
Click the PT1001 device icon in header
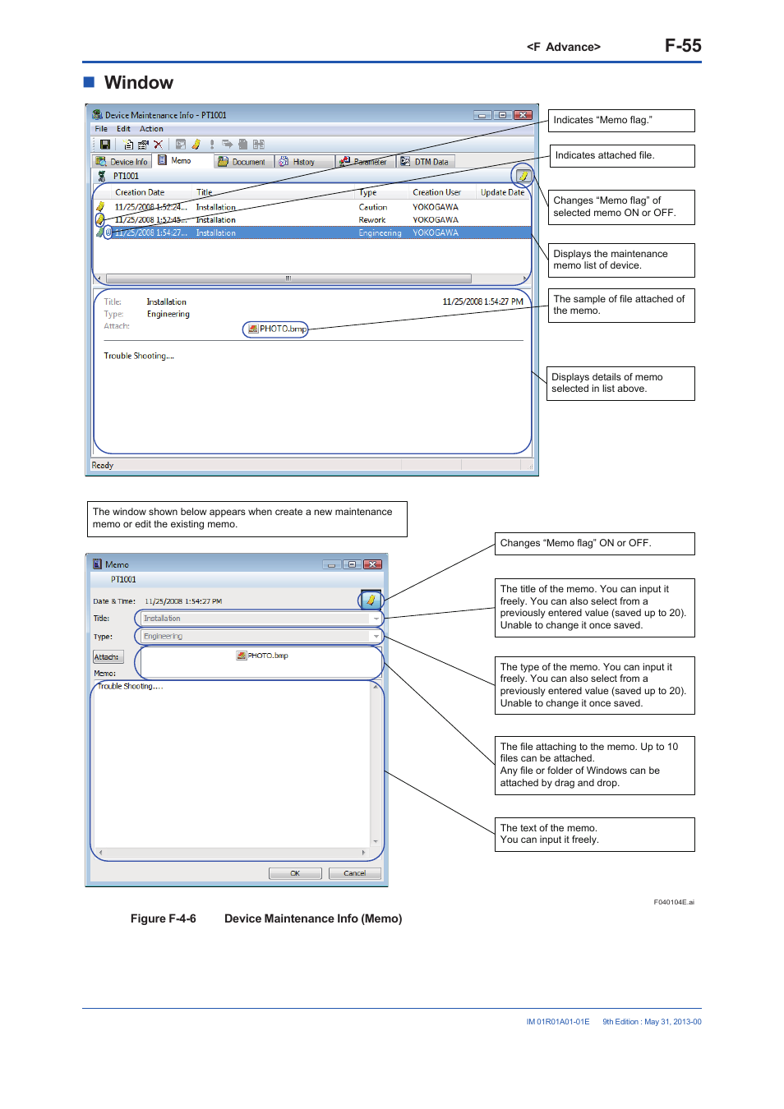[x=102, y=176]
